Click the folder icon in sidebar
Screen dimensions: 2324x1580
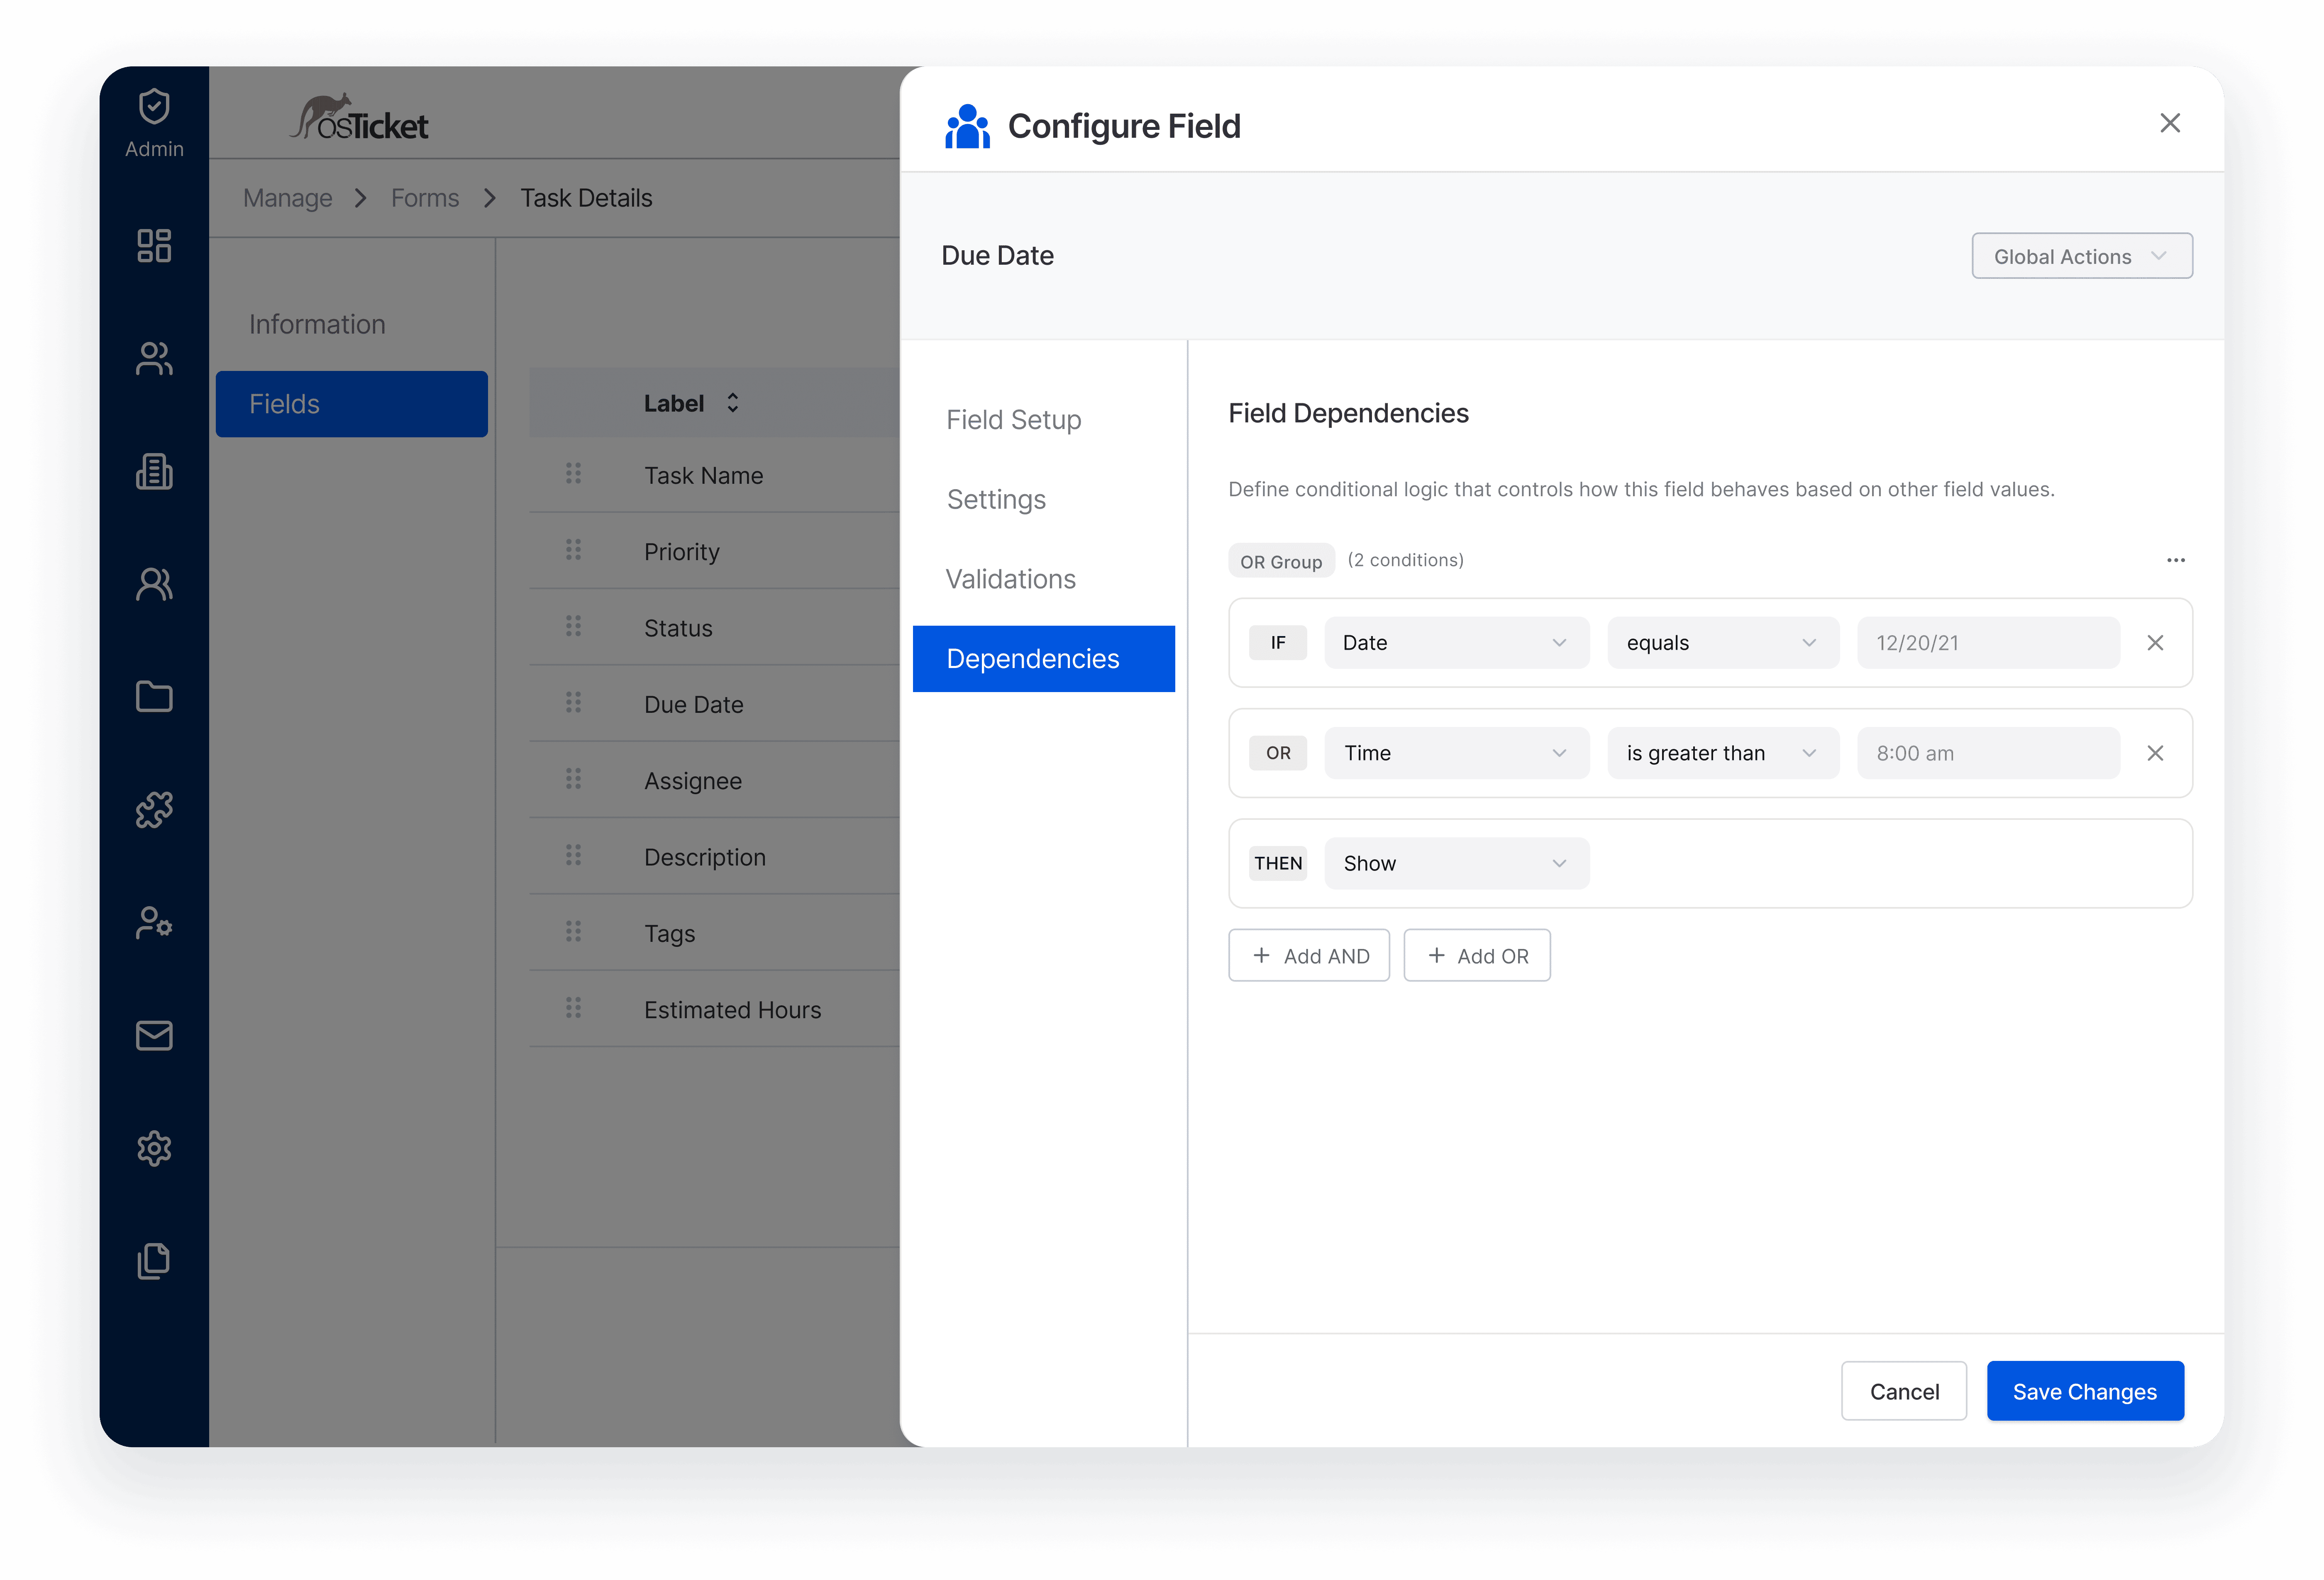[x=154, y=696]
